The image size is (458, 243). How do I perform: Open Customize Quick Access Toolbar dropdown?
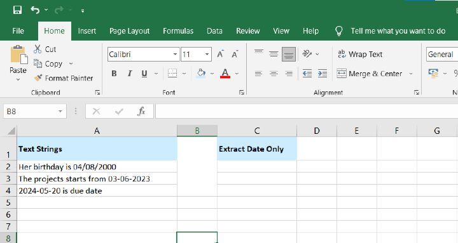tap(83, 11)
